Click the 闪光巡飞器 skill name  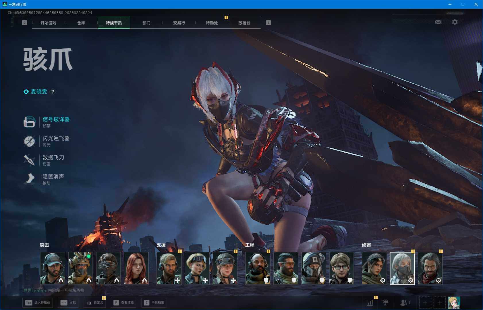coord(56,138)
